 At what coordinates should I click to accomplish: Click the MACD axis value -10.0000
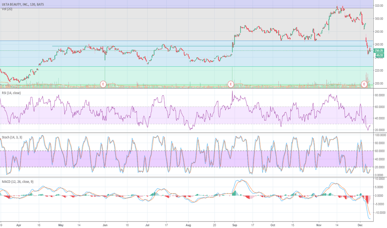coord(380,213)
